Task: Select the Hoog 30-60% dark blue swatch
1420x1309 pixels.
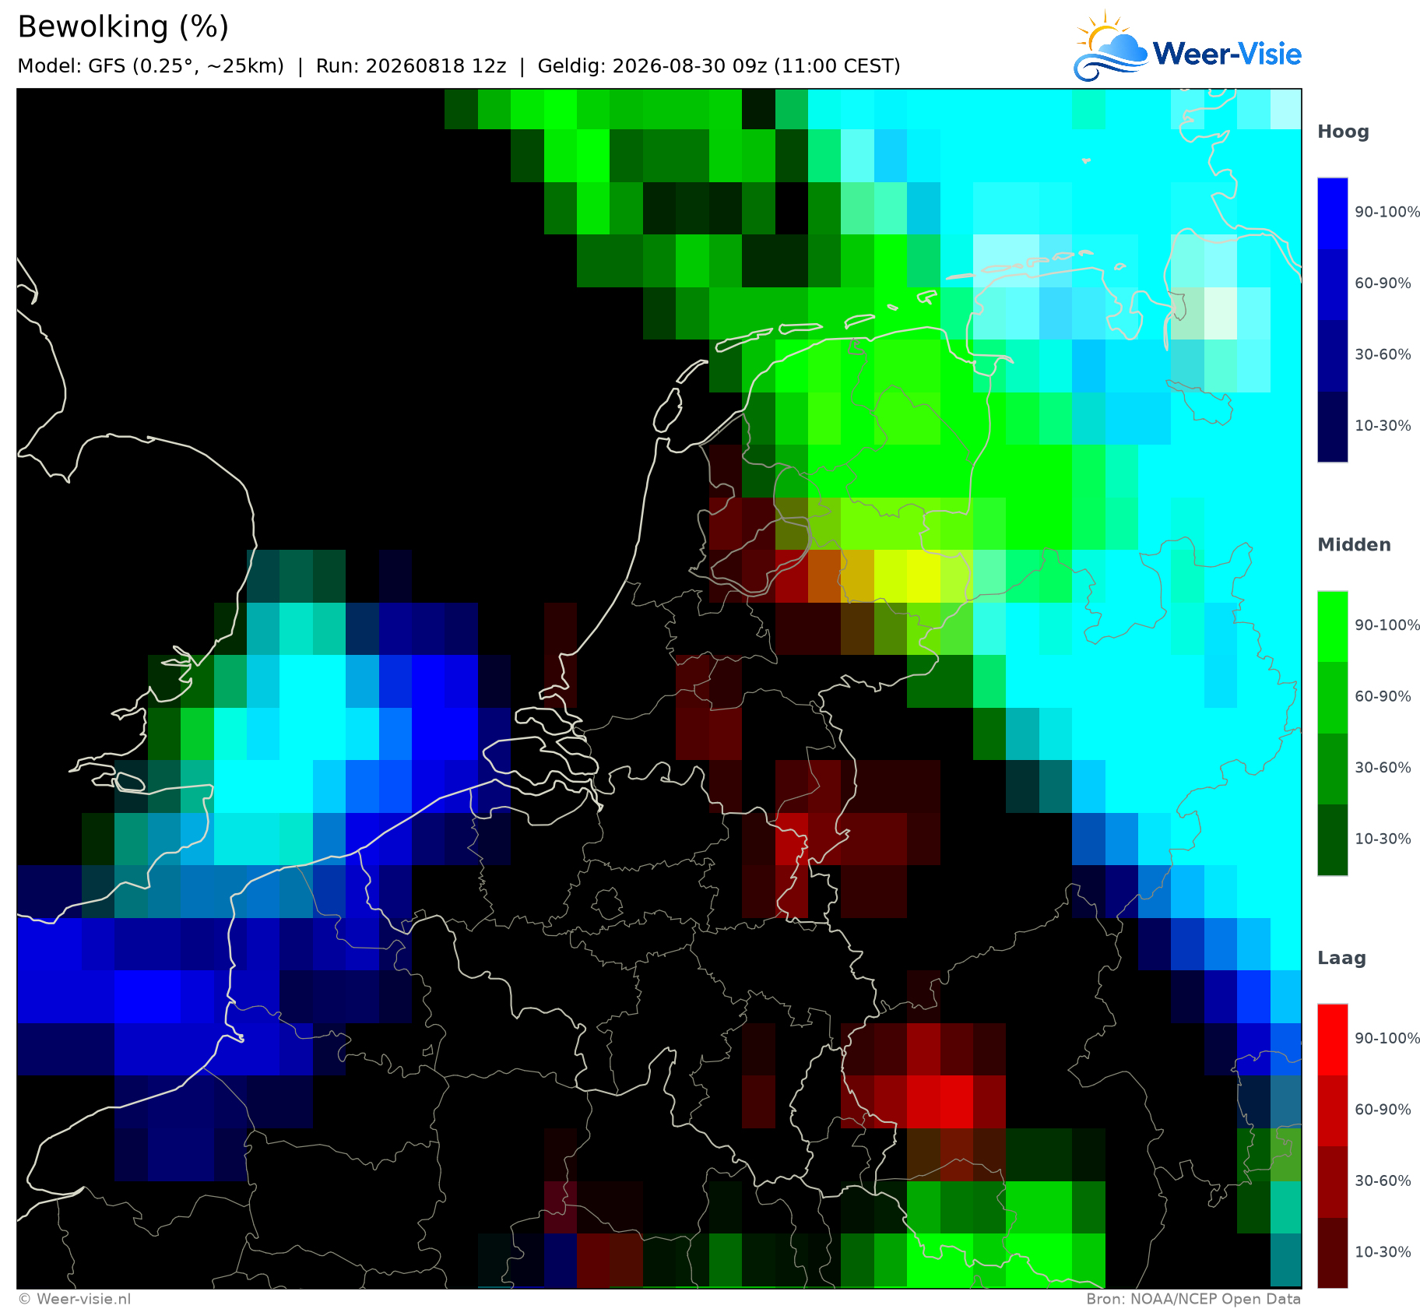Action: pyautogui.click(x=1332, y=356)
